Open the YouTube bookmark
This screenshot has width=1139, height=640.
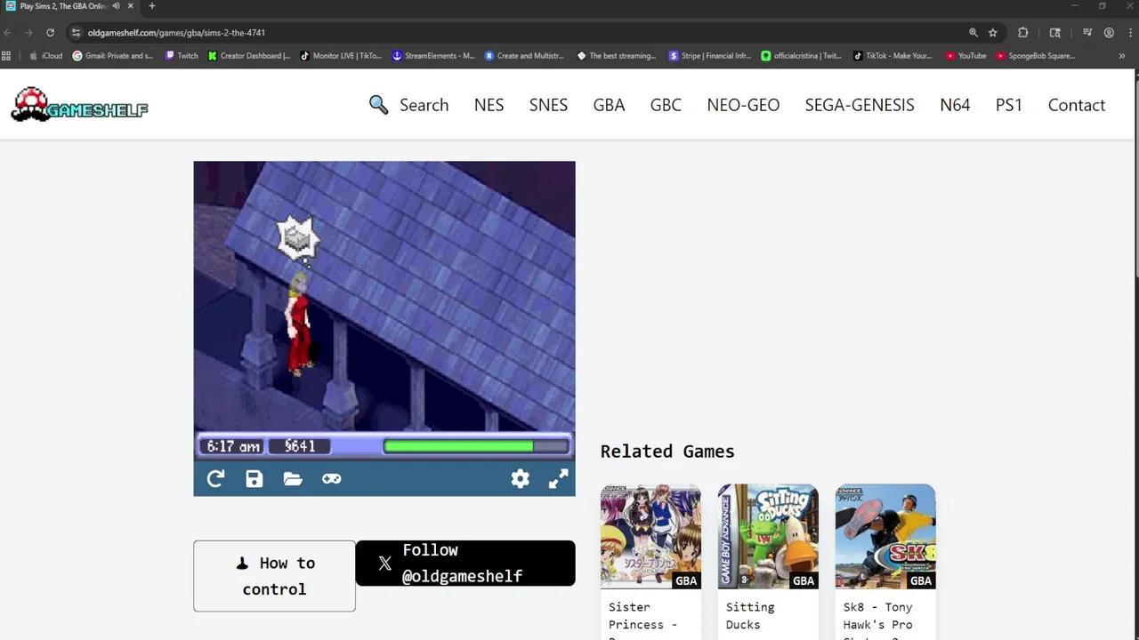(x=966, y=56)
